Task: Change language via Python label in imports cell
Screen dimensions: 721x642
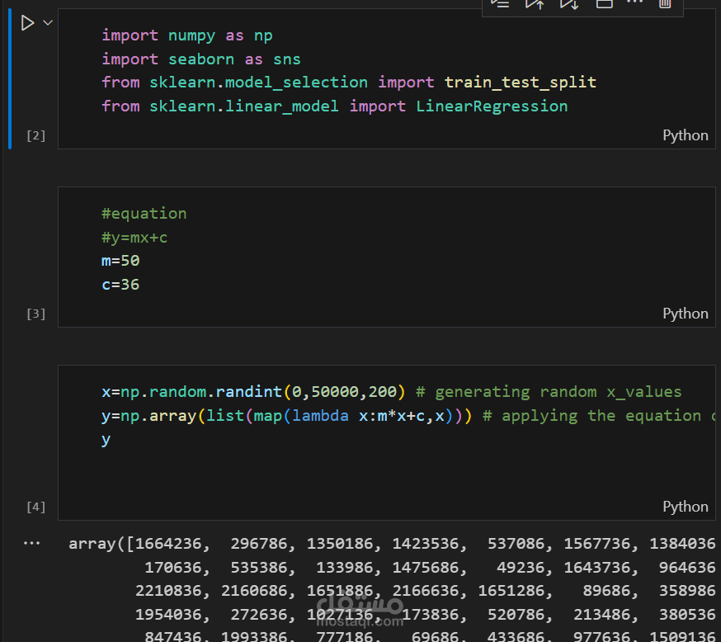Action: click(x=686, y=135)
